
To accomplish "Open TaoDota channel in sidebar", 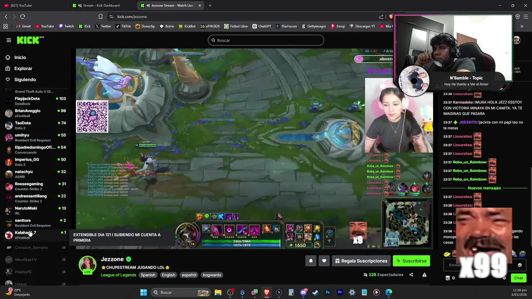I will (35, 125).
